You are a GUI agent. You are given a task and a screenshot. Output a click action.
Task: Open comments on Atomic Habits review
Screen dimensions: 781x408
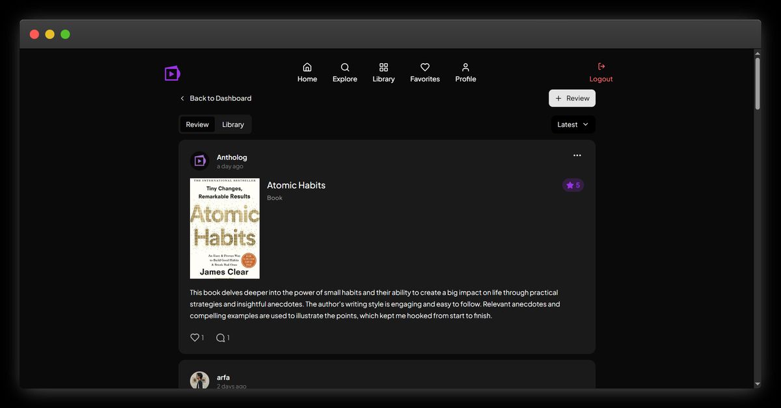point(221,338)
